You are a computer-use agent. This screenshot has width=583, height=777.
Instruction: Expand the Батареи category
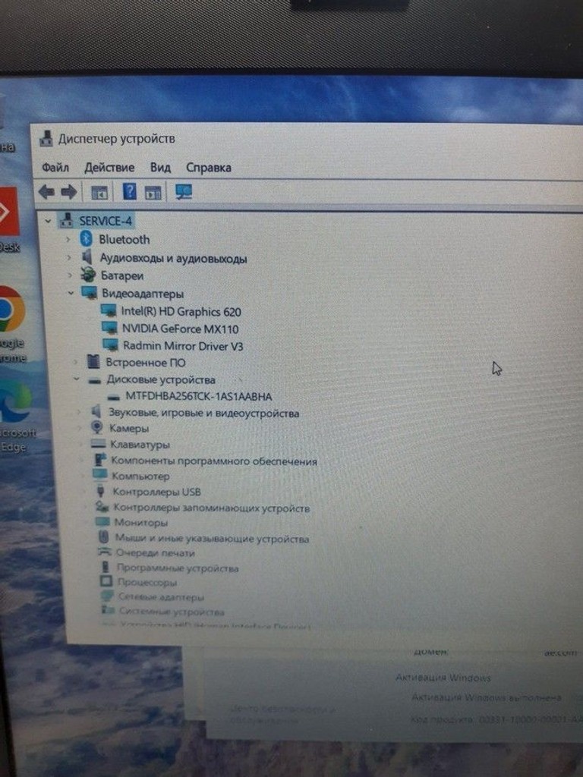click(70, 275)
